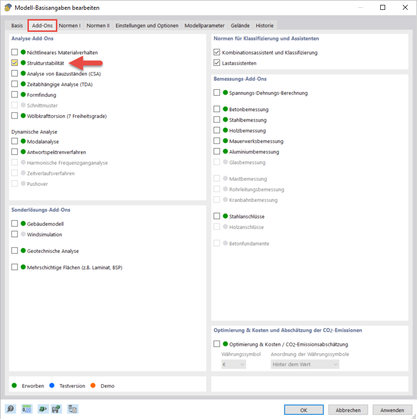Switch to Modellparameter tab

tap(204, 25)
